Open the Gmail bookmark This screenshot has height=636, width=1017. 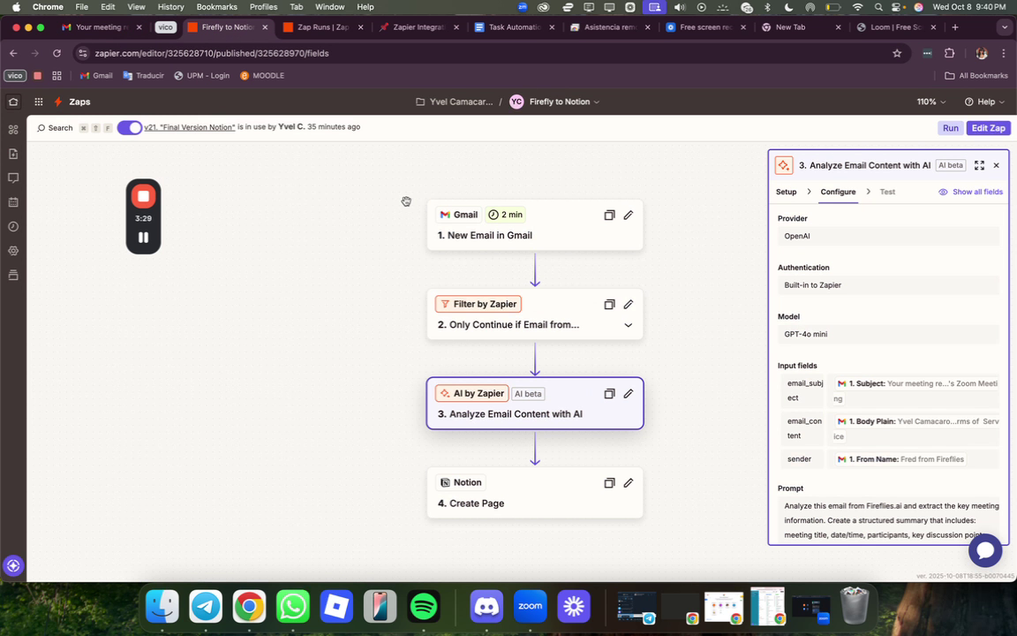pyautogui.click(x=96, y=76)
